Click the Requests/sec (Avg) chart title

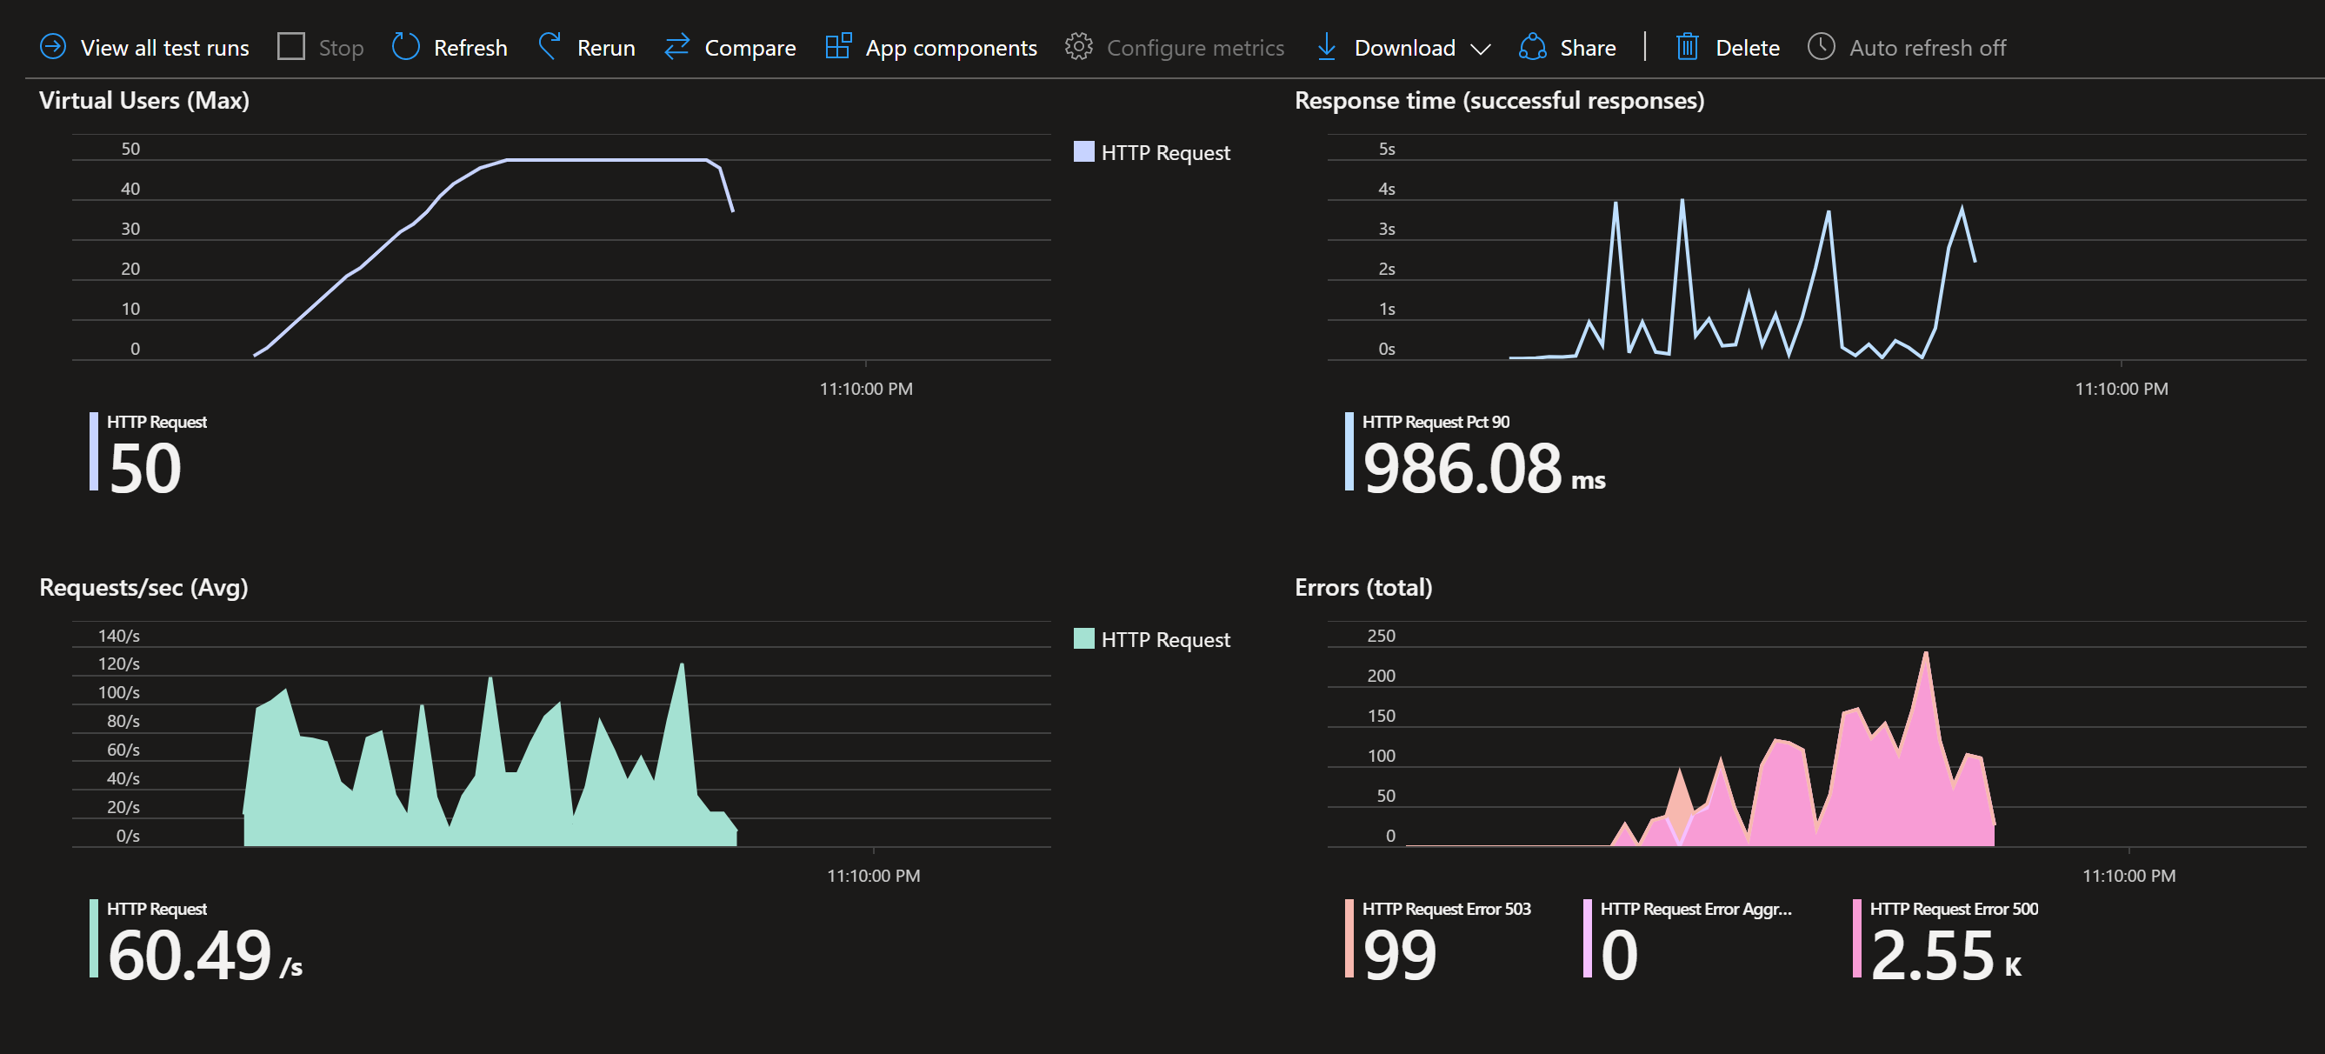point(143,588)
